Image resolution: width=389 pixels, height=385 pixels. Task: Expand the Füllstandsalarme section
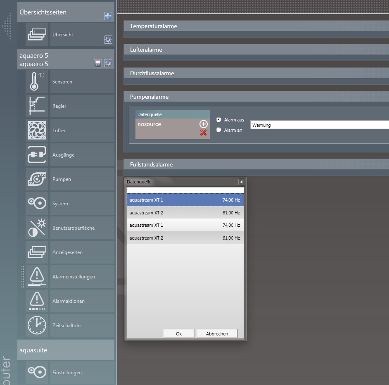[x=256, y=164]
